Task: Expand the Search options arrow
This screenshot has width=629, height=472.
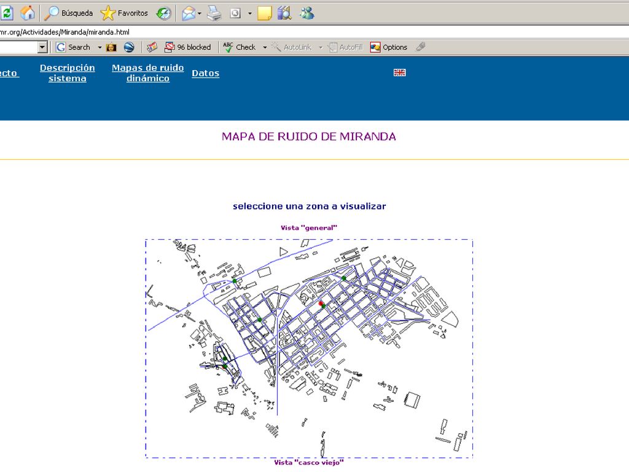Action: (x=100, y=47)
